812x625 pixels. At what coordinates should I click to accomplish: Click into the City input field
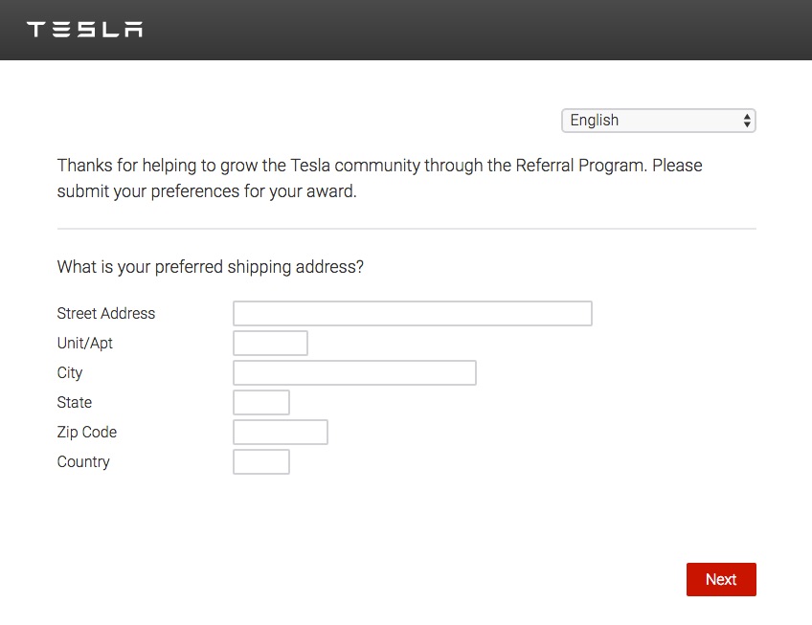[354, 373]
